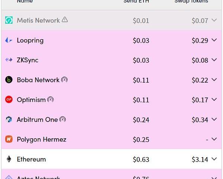Click the gauge icon beside Arbitrum One
This screenshot has height=179, width=223.
(x=62, y=119)
